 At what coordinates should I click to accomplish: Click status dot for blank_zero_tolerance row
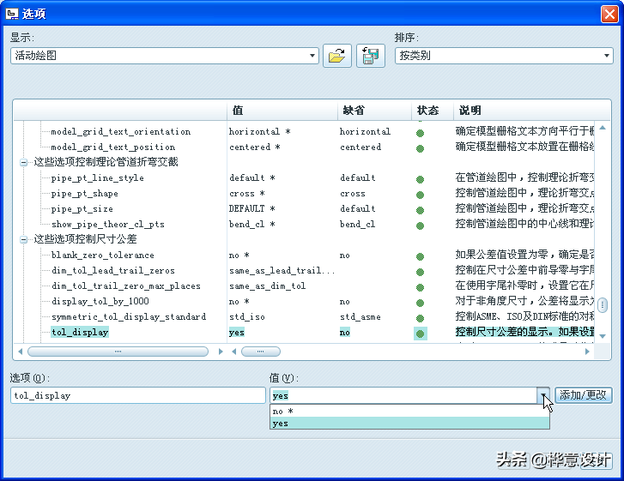420,256
